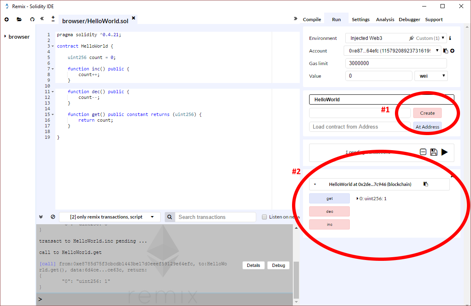Open the Settings tab
This screenshot has width=471, height=306.
pyautogui.click(x=360, y=20)
